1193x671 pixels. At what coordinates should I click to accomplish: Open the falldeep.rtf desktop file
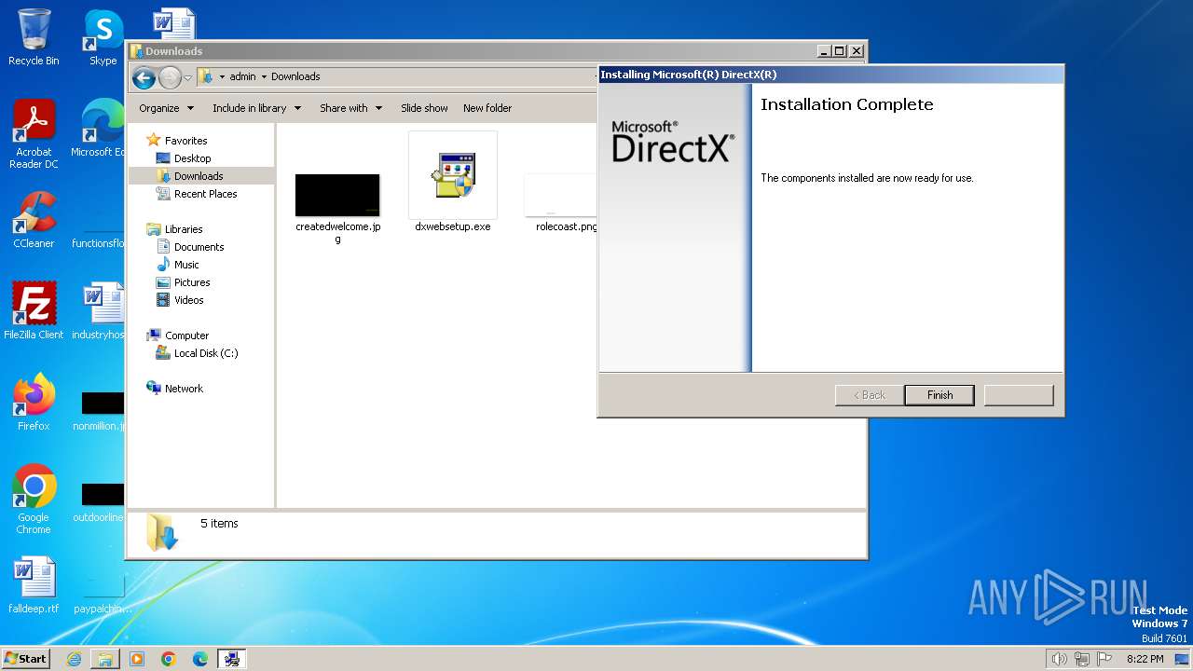click(x=34, y=584)
